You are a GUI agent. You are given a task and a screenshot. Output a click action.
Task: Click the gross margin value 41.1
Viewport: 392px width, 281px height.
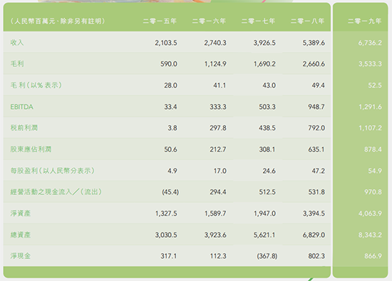tap(220, 85)
